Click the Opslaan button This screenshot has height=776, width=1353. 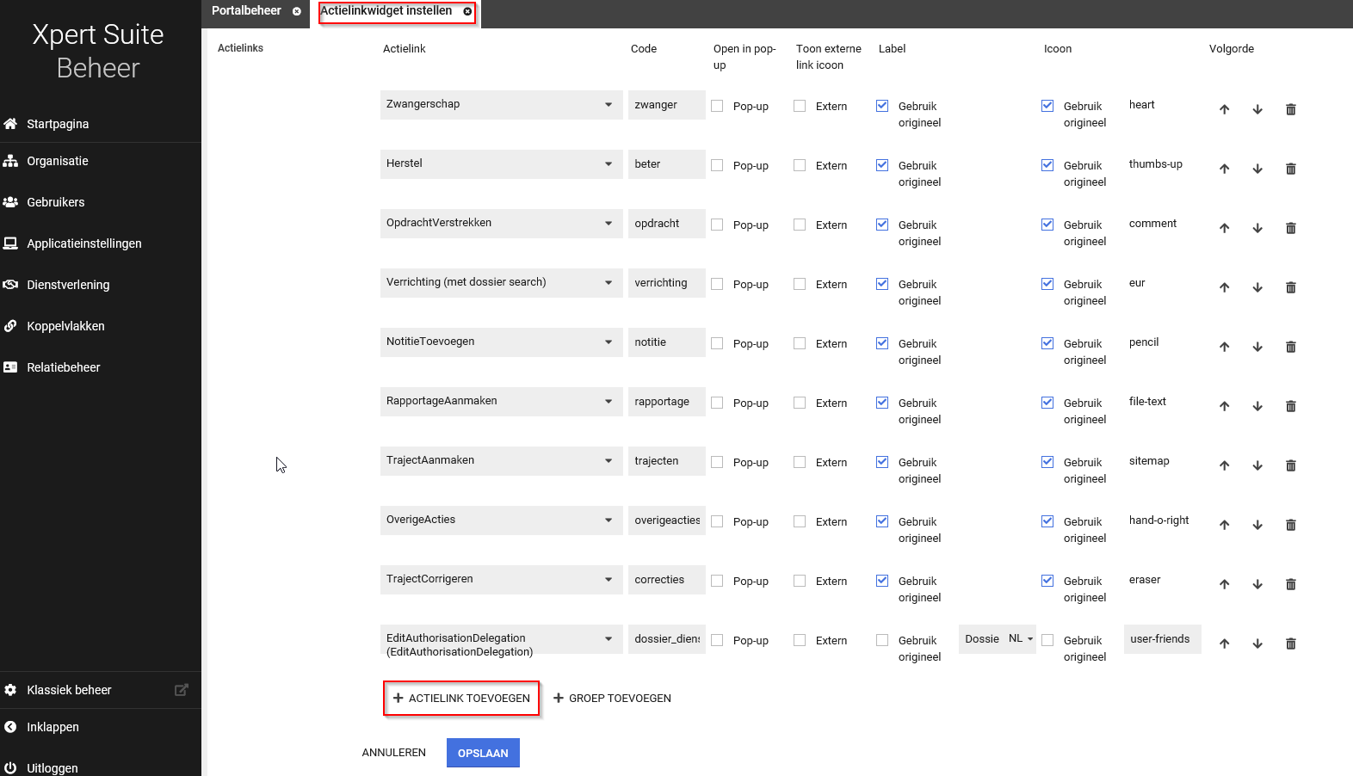pyautogui.click(x=483, y=753)
